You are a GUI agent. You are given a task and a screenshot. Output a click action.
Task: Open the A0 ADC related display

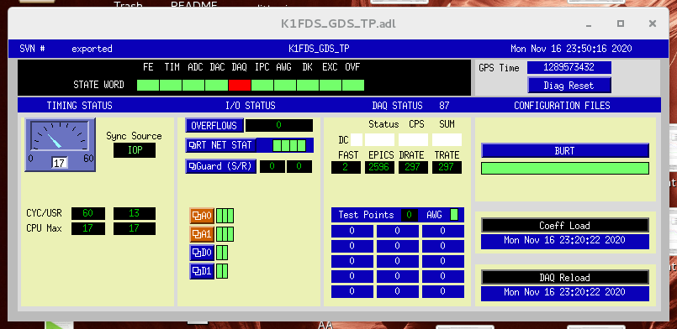pos(202,216)
